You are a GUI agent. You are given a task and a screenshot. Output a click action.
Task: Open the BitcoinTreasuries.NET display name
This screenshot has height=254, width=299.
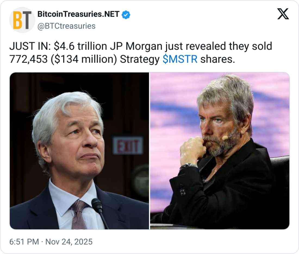coord(78,15)
